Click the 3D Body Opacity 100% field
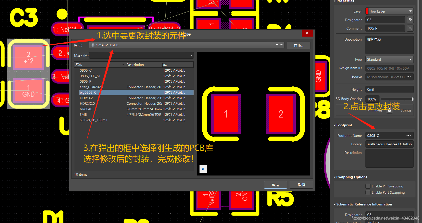This screenshot has width=422, height=223. 372,99
